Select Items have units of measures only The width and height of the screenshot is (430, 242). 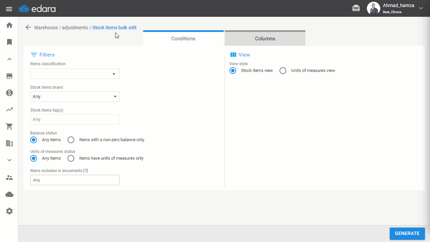pos(71,158)
